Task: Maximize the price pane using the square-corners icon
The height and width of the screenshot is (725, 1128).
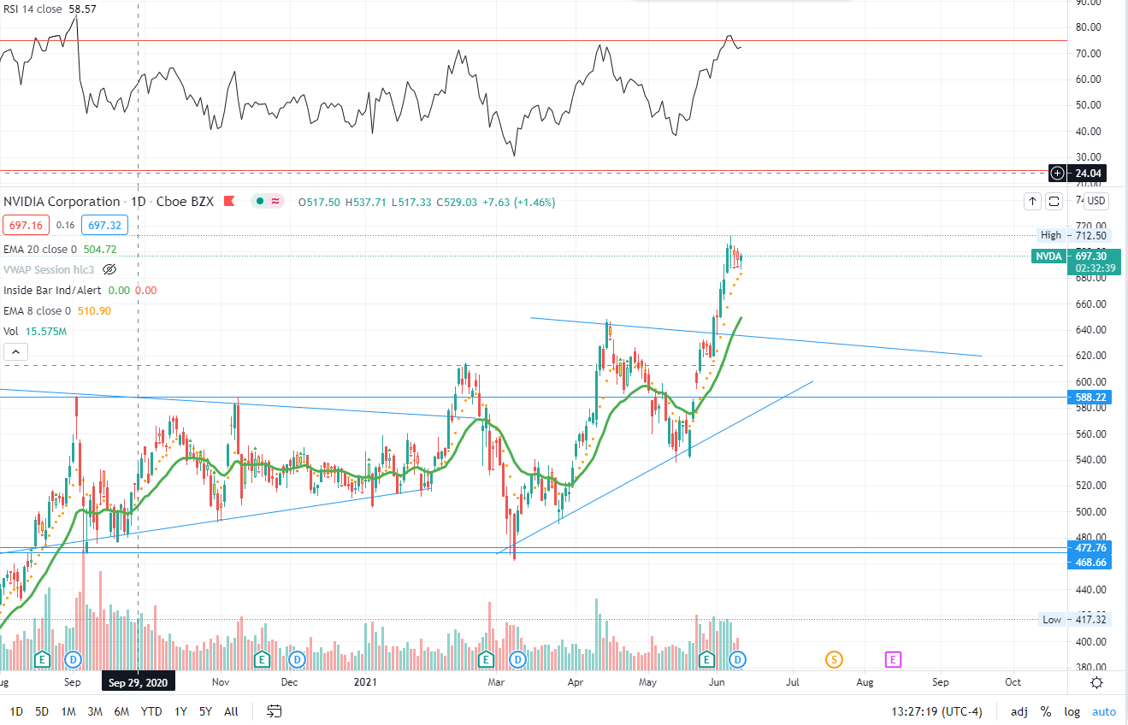Action: pyautogui.click(x=1054, y=202)
